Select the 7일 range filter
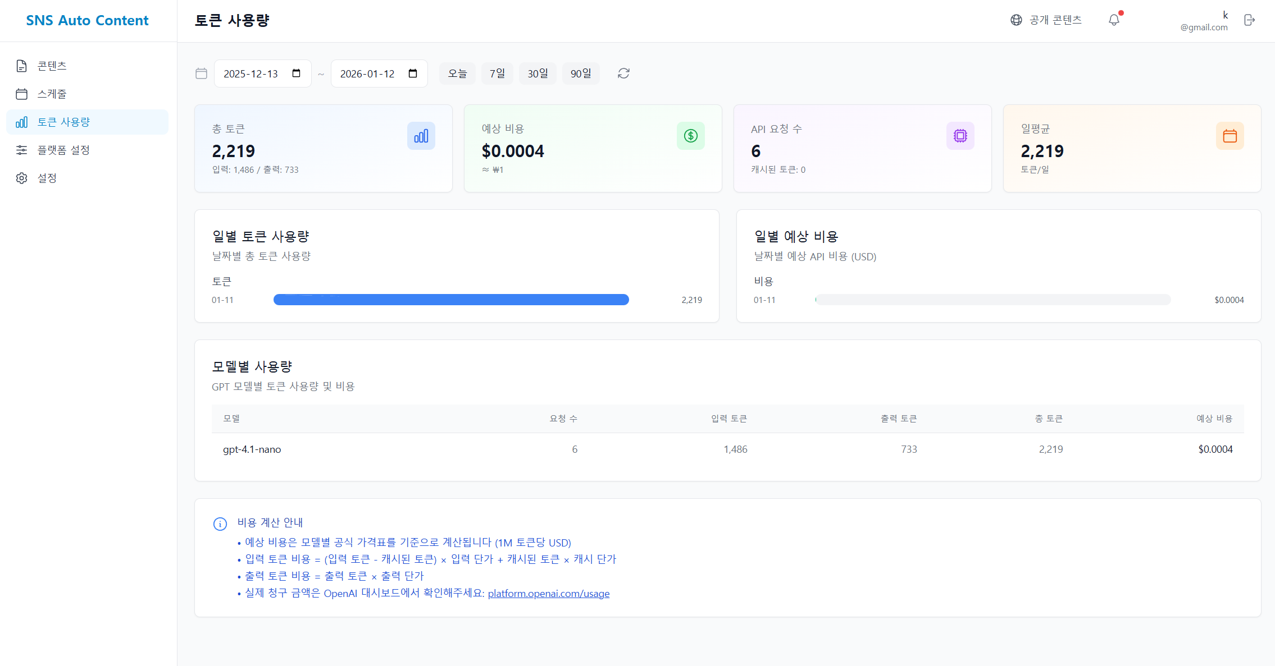Image resolution: width=1275 pixels, height=666 pixels. pos(497,74)
